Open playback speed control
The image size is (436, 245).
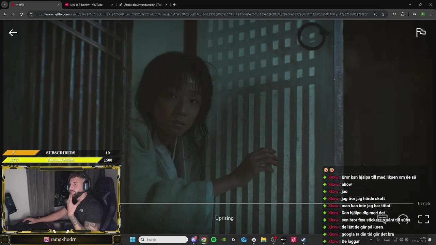(403, 219)
